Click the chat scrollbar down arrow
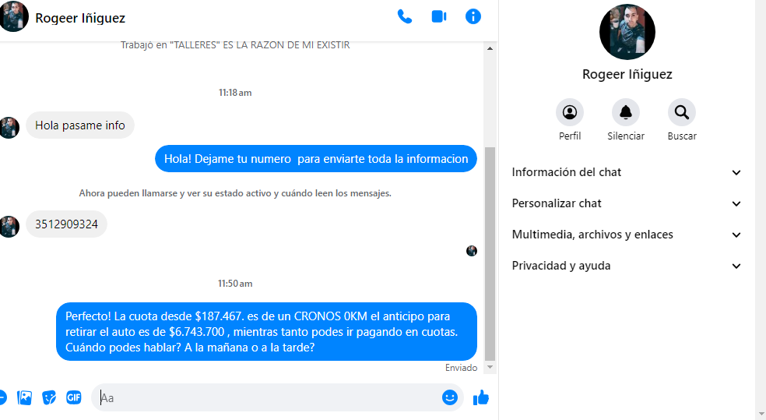 click(x=490, y=367)
